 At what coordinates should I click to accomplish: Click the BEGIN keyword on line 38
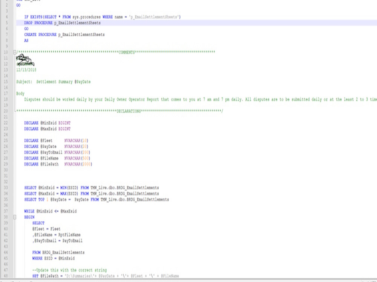click(x=29, y=217)
